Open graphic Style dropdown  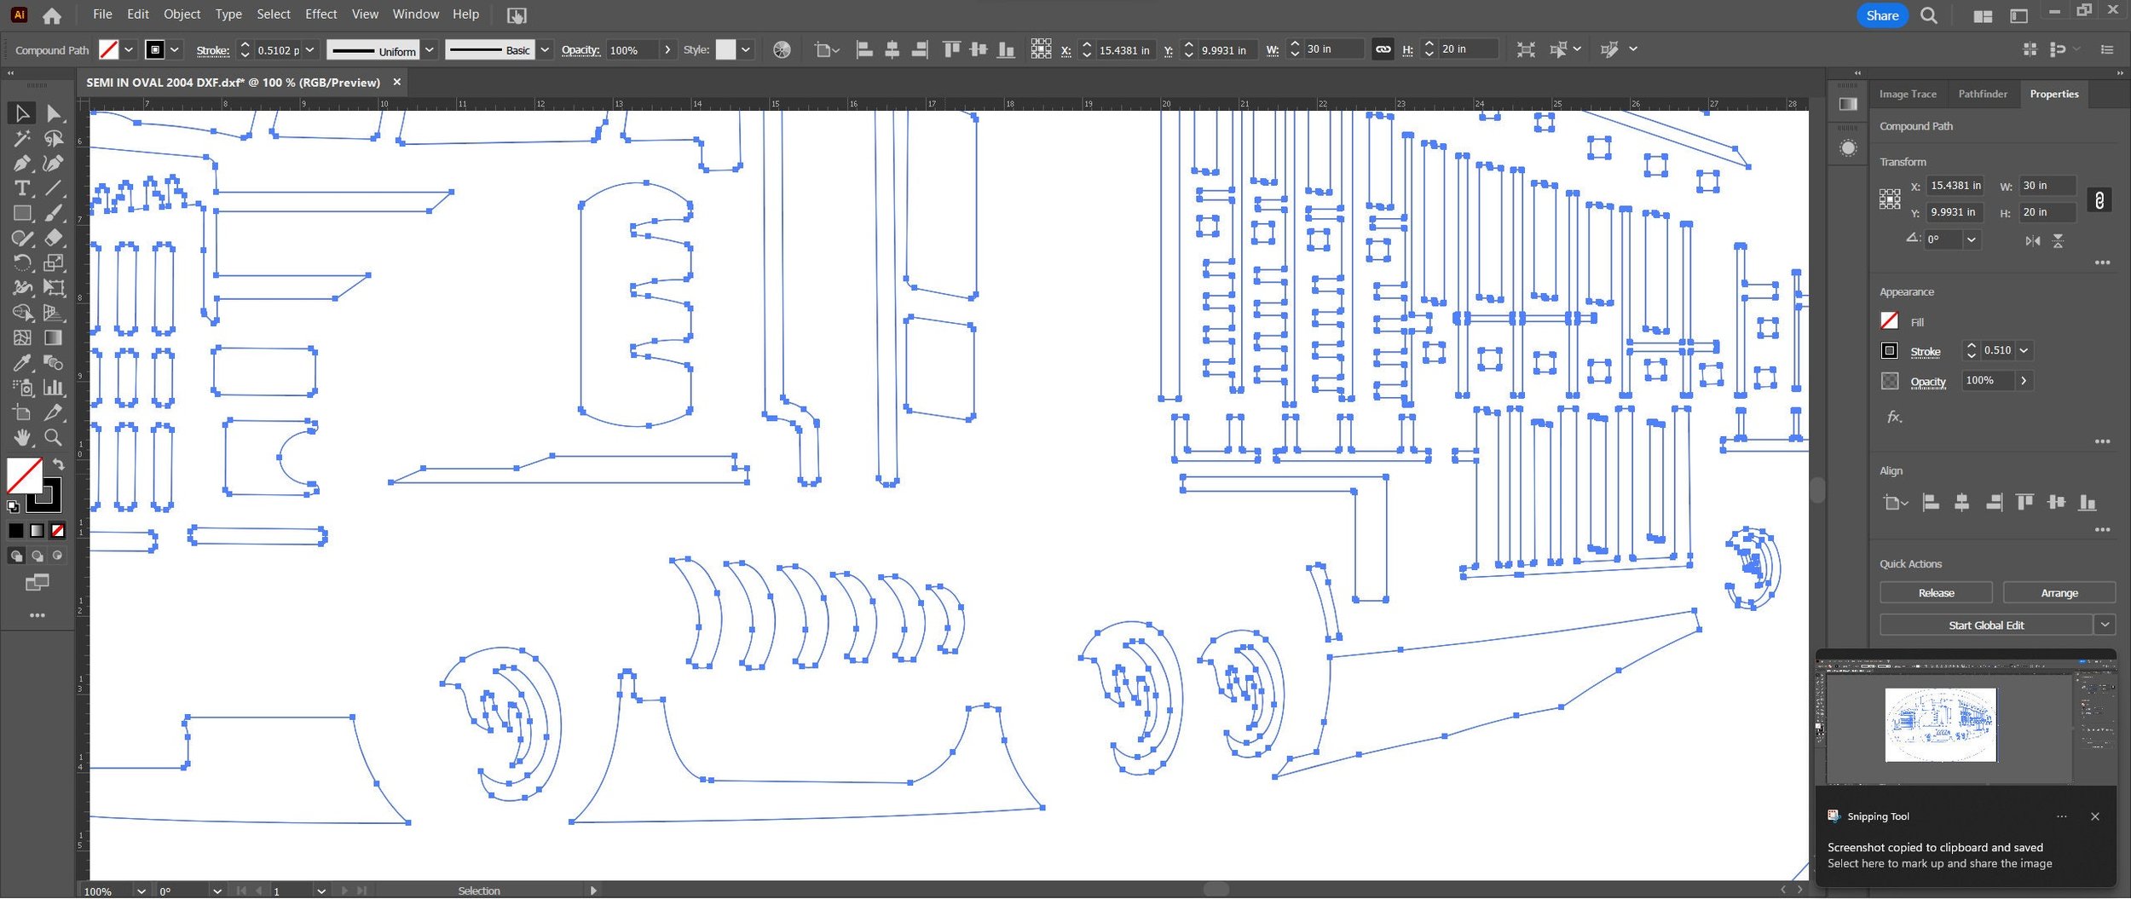[746, 50]
